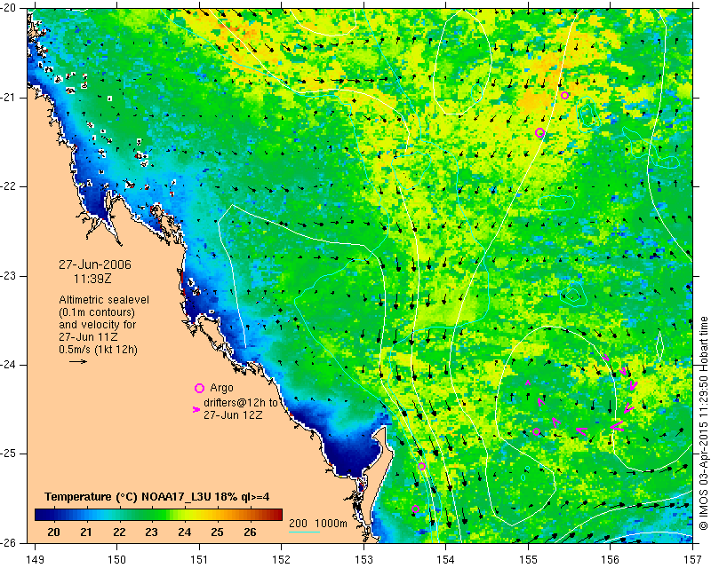This screenshot has width=711, height=568.
Task: Click the Argo float marker near 155.4E 21S
Action: click(564, 96)
